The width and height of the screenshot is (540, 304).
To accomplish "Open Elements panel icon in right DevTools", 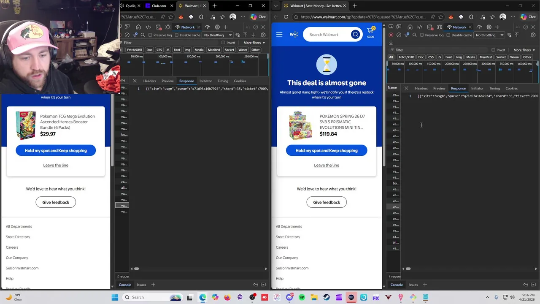I will [x=419, y=27].
